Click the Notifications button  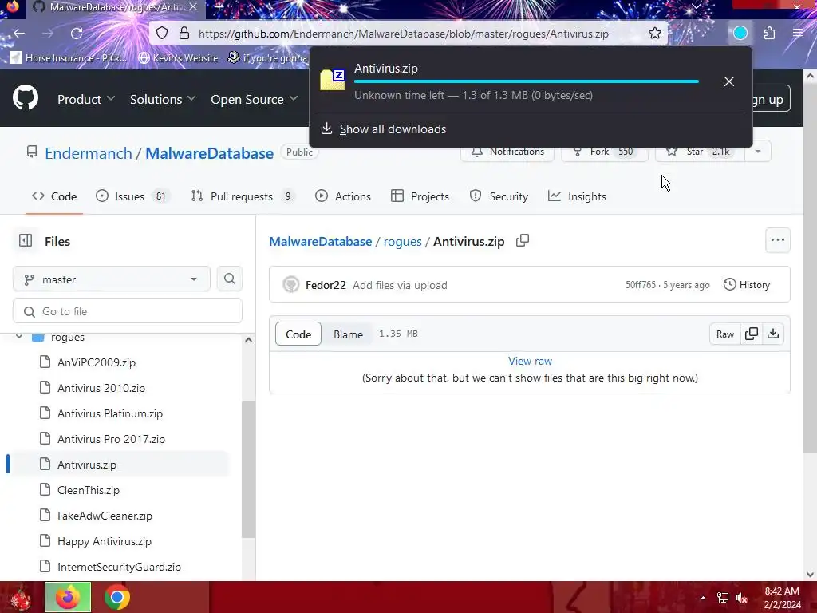(507, 152)
